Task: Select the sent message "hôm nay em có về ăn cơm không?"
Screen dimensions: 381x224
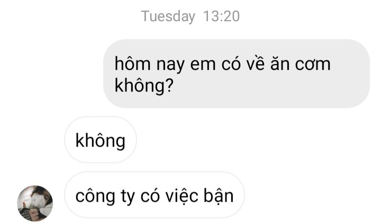Action: 237,74
